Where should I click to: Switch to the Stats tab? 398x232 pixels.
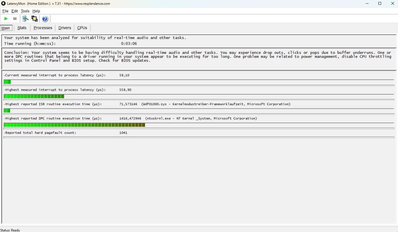(22, 28)
